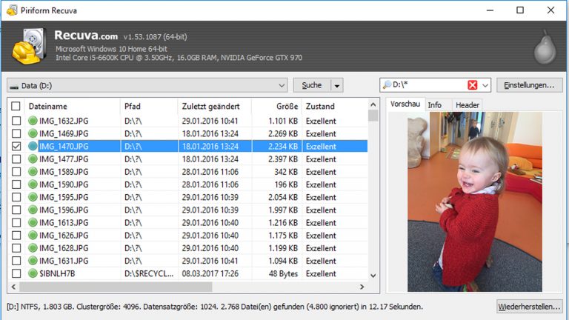Uncheck the IMG_1470.JPG checkbox
This screenshot has width=569, height=320.
click(x=16, y=147)
